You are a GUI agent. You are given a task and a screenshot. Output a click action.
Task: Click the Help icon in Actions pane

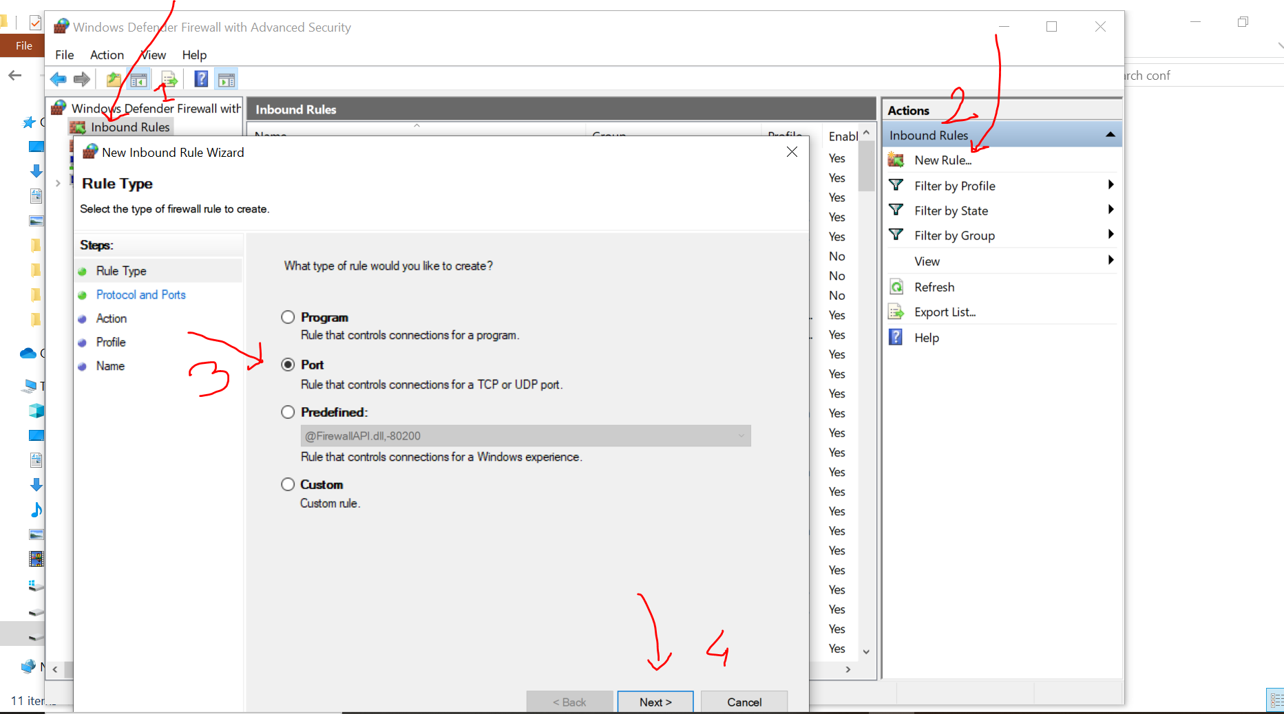pyautogui.click(x=896, y=337)
